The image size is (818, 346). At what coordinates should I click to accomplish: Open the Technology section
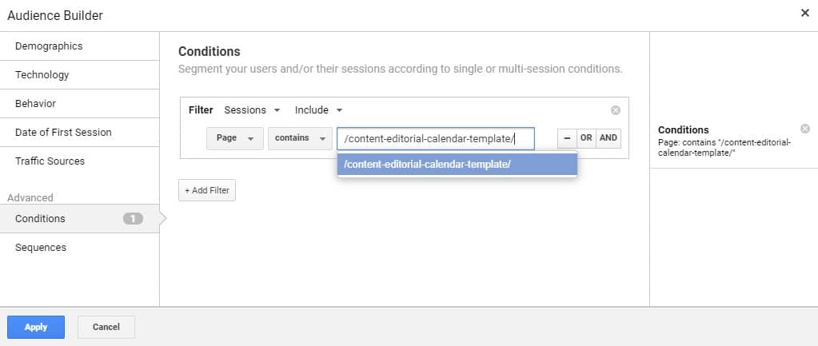pos(42,75)
